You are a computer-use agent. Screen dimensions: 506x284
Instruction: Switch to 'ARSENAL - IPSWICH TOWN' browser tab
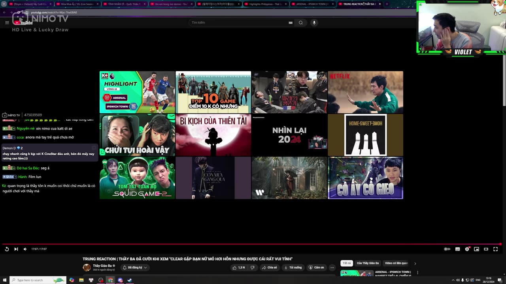tap(312, 4)
